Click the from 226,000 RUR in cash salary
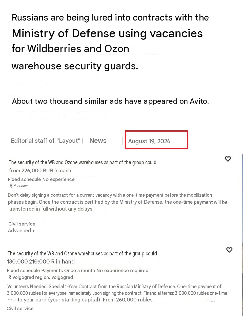The width and height of the screenshot is (243, 324). [x=40, y=171]
